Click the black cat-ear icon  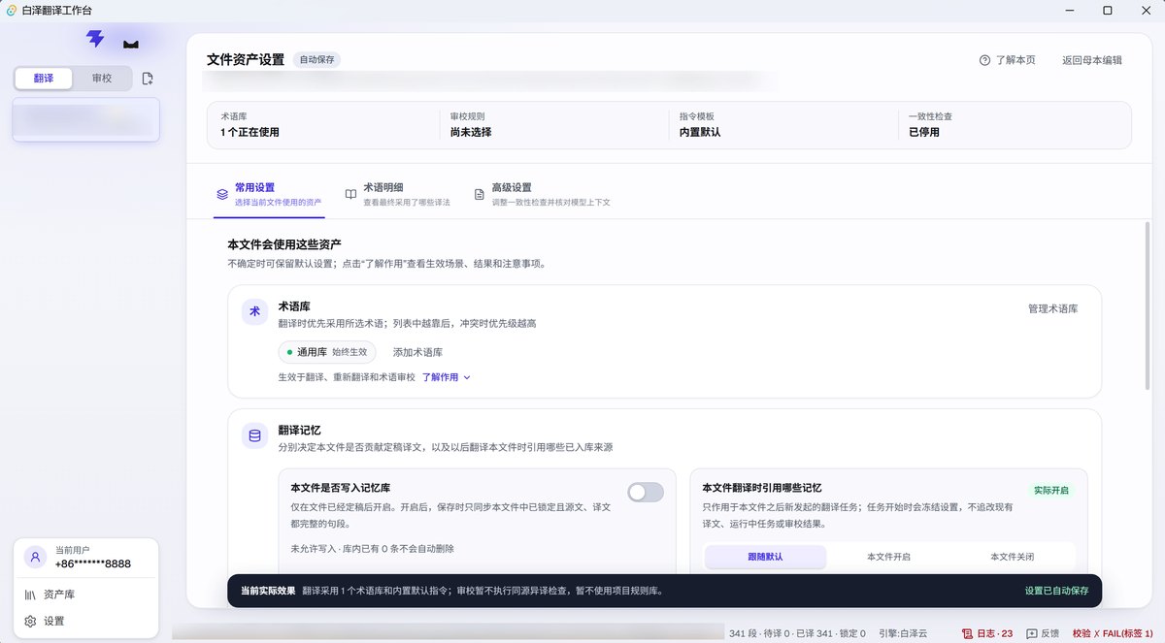click(130, 44)
